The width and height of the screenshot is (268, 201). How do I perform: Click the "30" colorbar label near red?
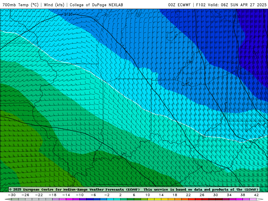(x=215, y=195)
